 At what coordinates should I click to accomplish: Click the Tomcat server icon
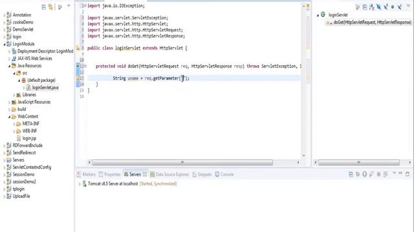click(x=85, y=184)
